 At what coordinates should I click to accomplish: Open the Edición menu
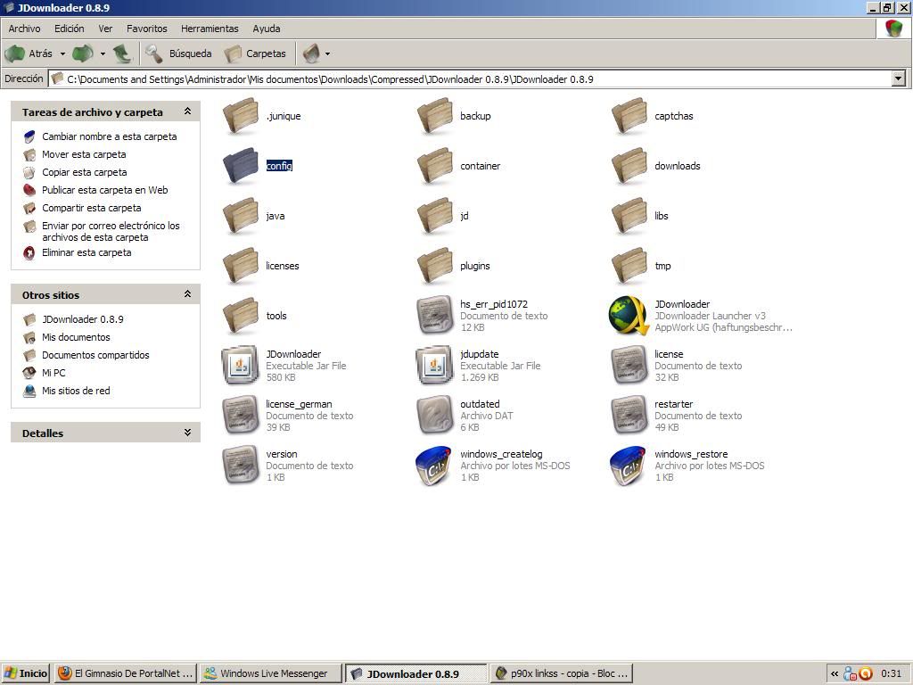[x=70, y=29]
